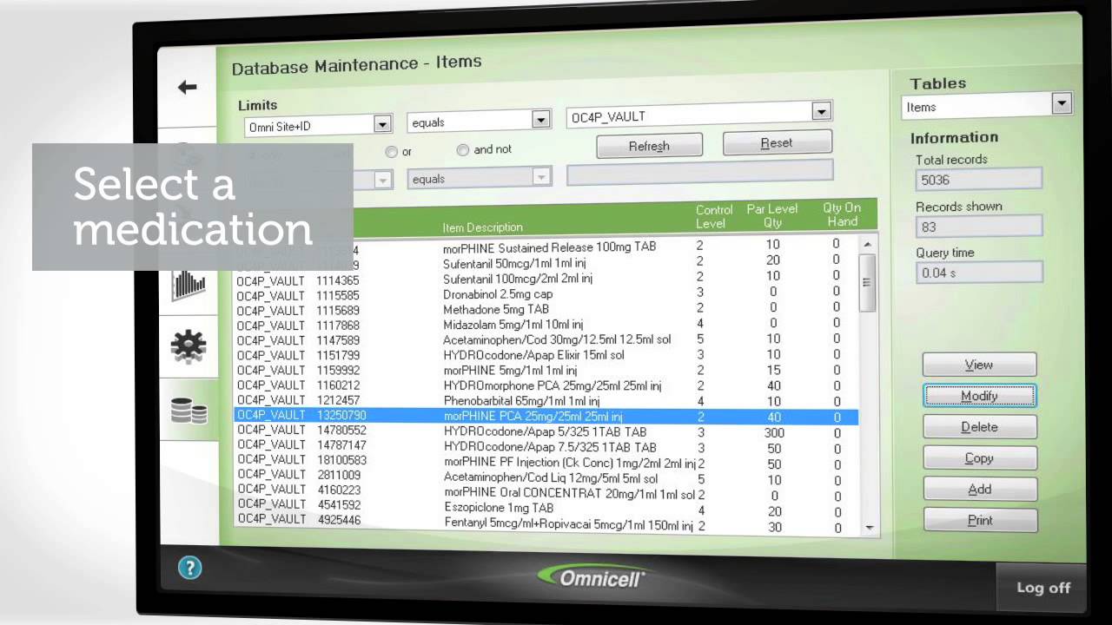Click the Copy button
Screen dimensions: 1112x625
979,458
